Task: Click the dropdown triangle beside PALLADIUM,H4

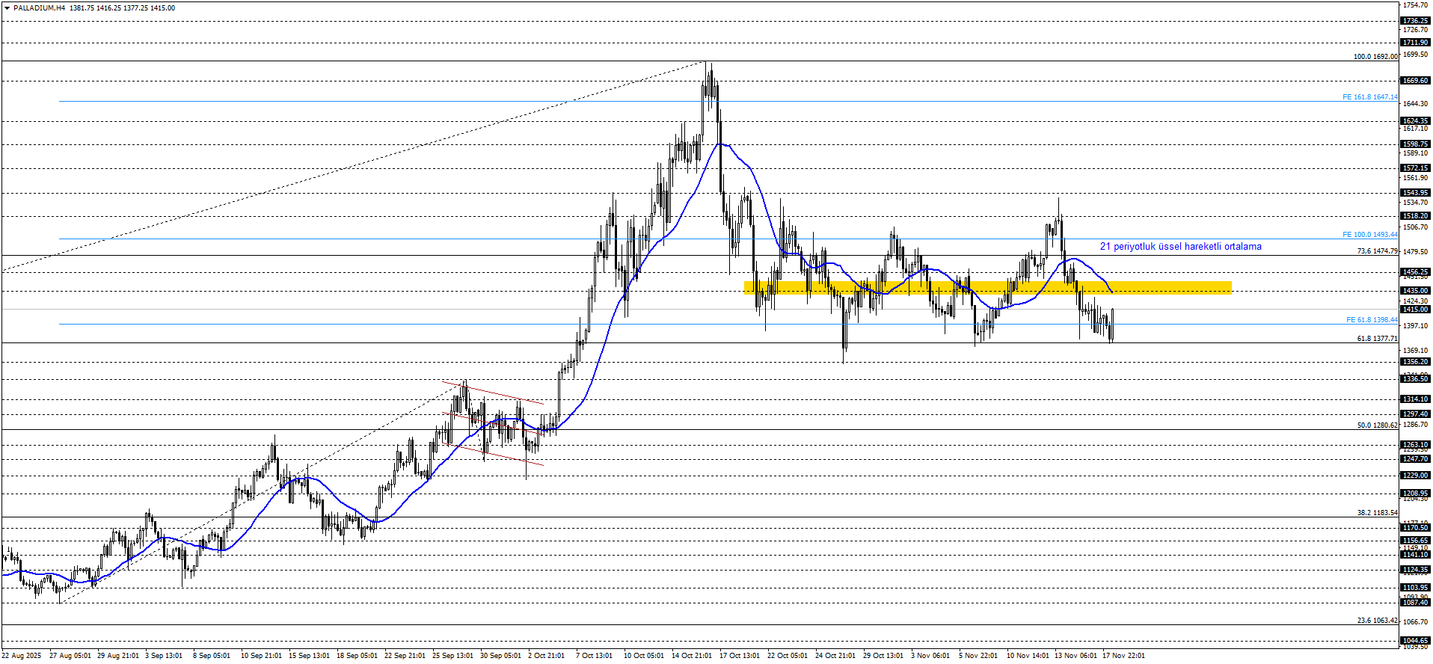Action: coord(7,8)
